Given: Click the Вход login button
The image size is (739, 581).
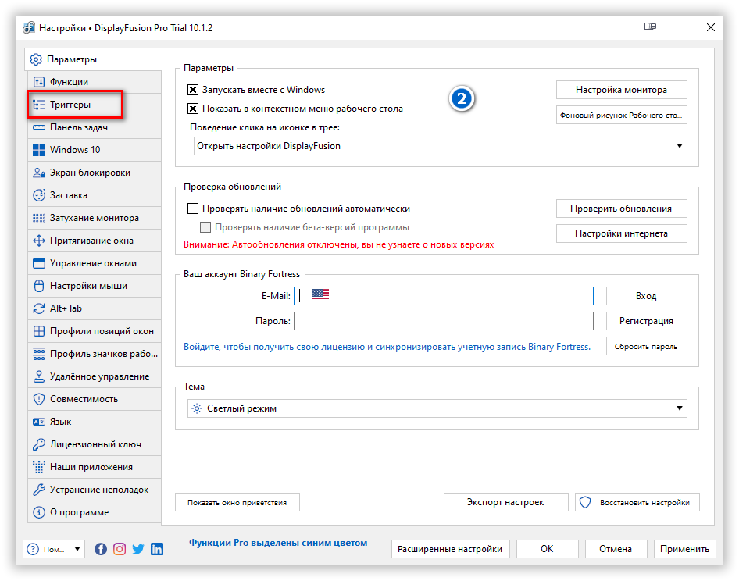Looking at the screenshot, I should [646, 296].
